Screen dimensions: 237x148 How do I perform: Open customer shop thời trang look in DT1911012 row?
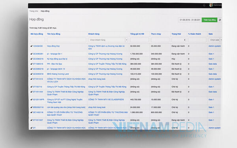coord(97,79)
